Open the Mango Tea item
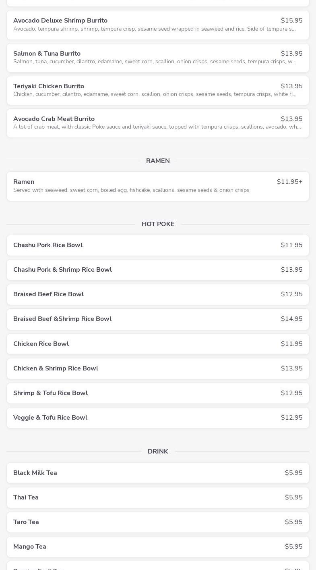Screen dimensions: 316x570 [x=158, y=547]
